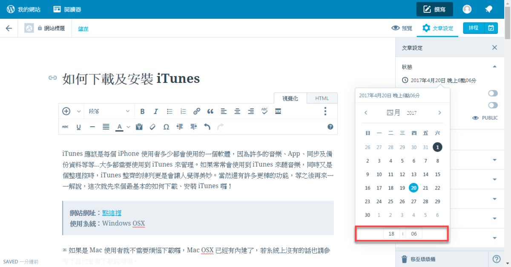Click help icon at bottom of sidebar

point(497,259)
